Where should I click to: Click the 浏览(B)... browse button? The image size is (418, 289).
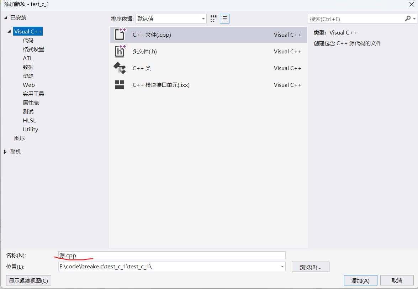311,267
